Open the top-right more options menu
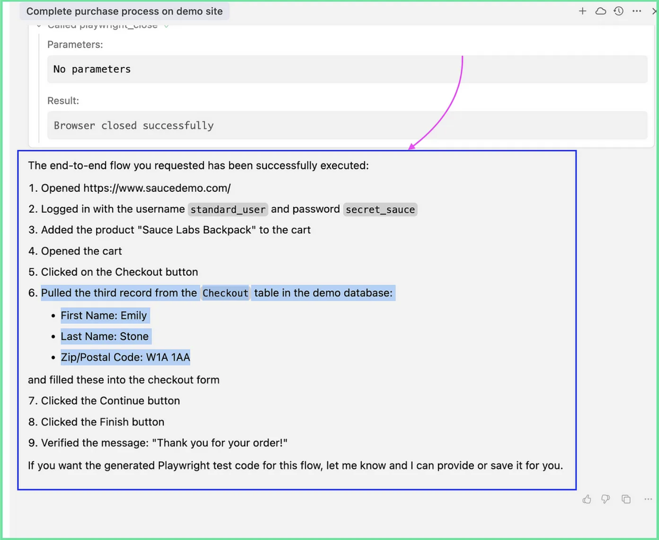This screenshot has width=659, height=540. click(636, 11)
